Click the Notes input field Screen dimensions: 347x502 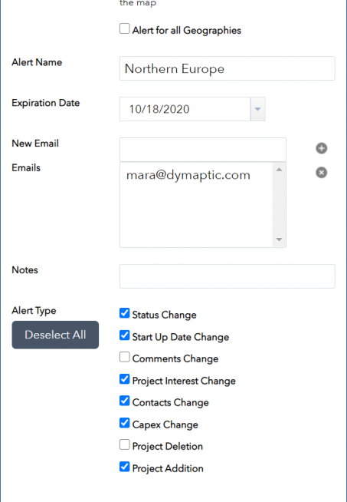[x=228, y=276]
